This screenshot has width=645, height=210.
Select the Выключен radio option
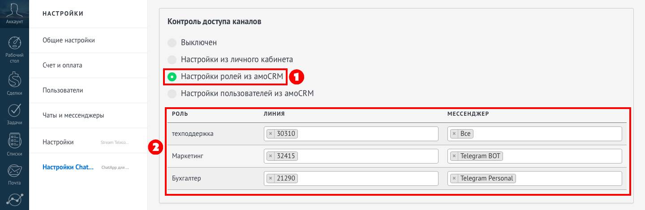(172, 43)
